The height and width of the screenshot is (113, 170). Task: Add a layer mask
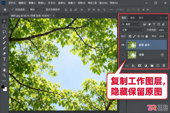[x=139, y=65]
